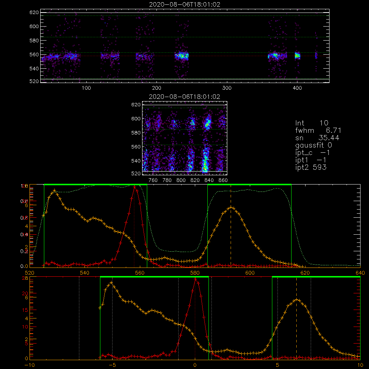Image resolution: width=369 pixels, height=369 pixels.
Task: Click the orange curve peak at zero-offset plot's dashed line
Action: [297, 300]
